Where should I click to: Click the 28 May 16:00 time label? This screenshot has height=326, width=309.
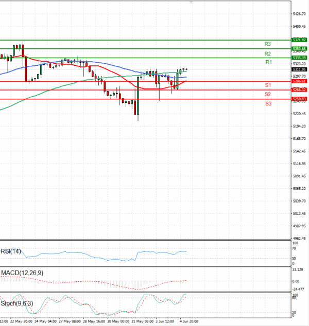(94, 321)
